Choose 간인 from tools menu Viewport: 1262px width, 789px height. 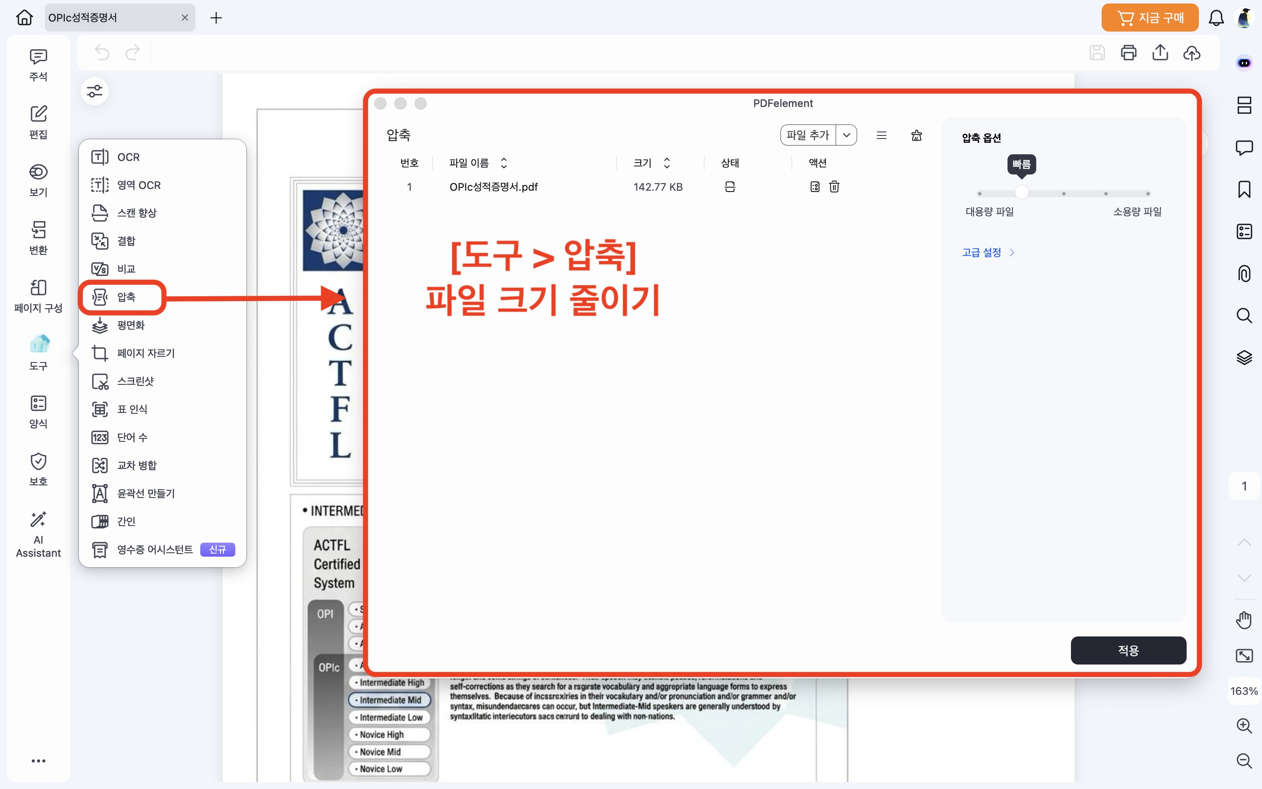tap(162, 522)
